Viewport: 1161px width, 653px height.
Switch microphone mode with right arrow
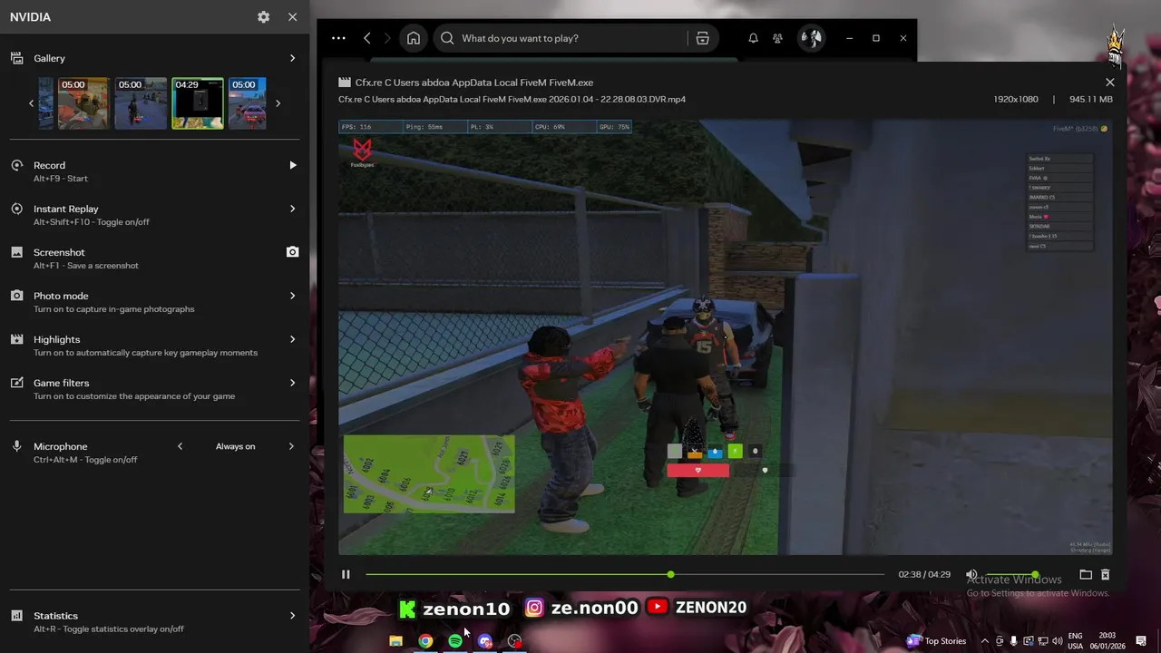291,446
